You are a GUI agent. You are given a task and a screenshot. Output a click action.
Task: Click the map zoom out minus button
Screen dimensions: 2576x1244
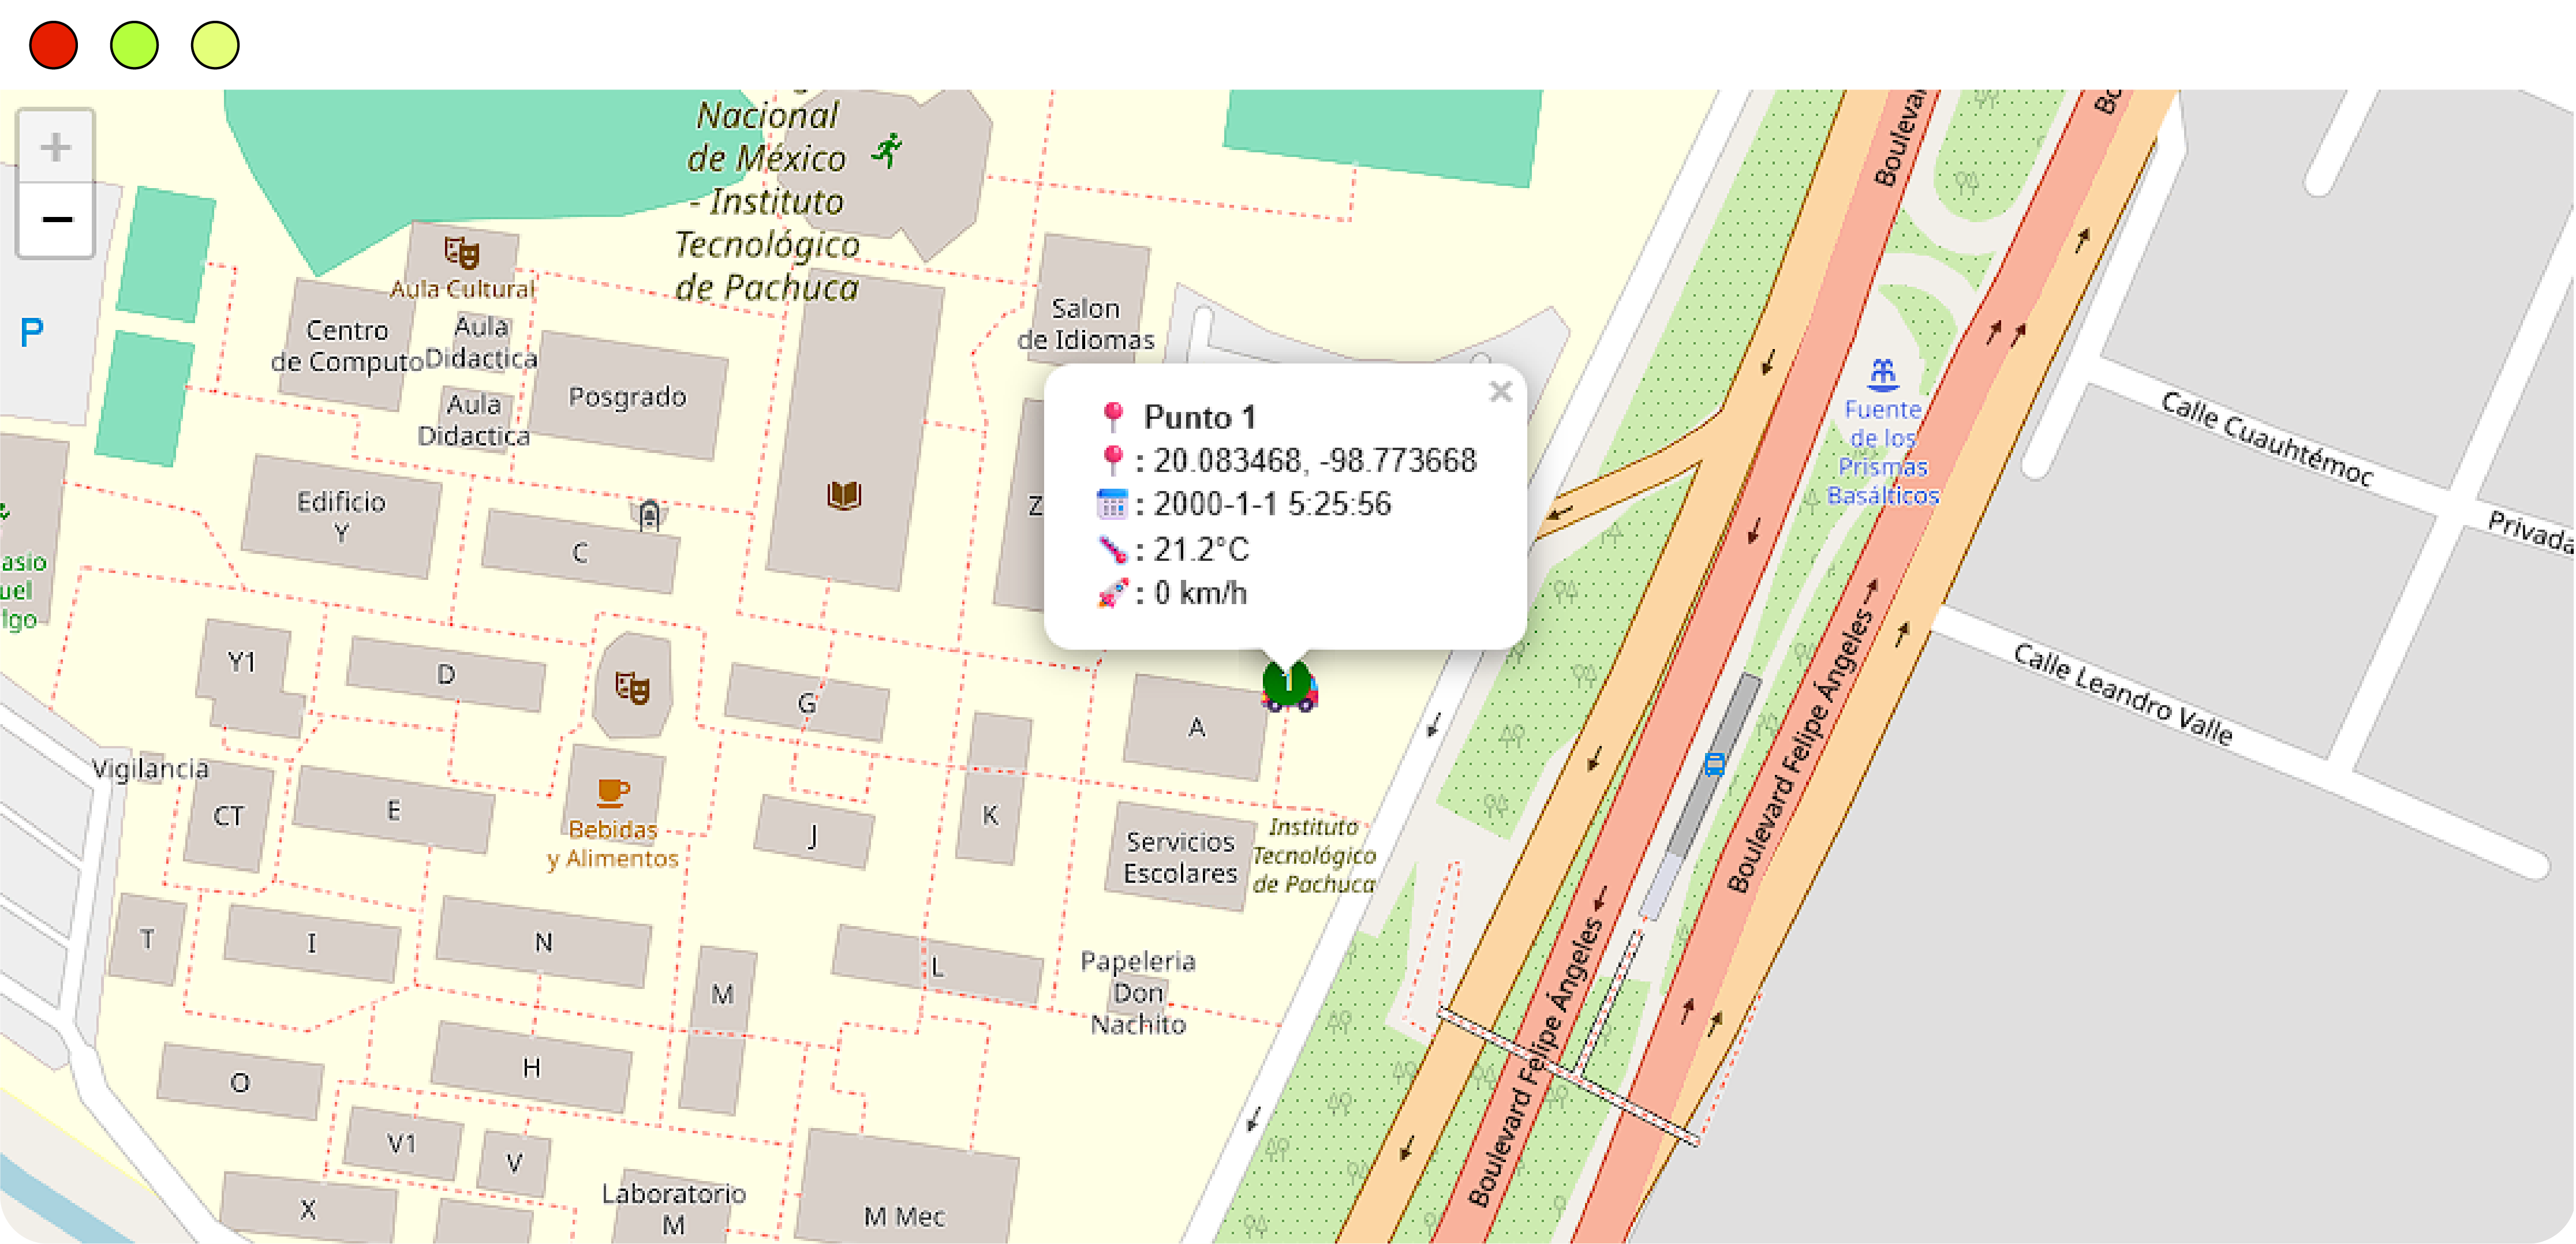pyautogui.click(x=56, y=220)
